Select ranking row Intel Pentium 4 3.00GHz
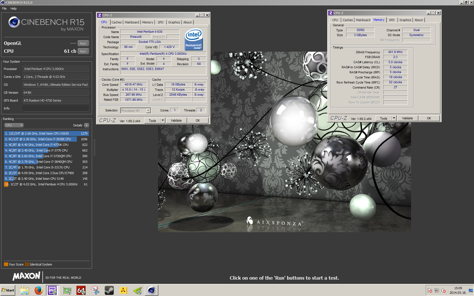This screenshot has width=474, height=296. (46, 184)
